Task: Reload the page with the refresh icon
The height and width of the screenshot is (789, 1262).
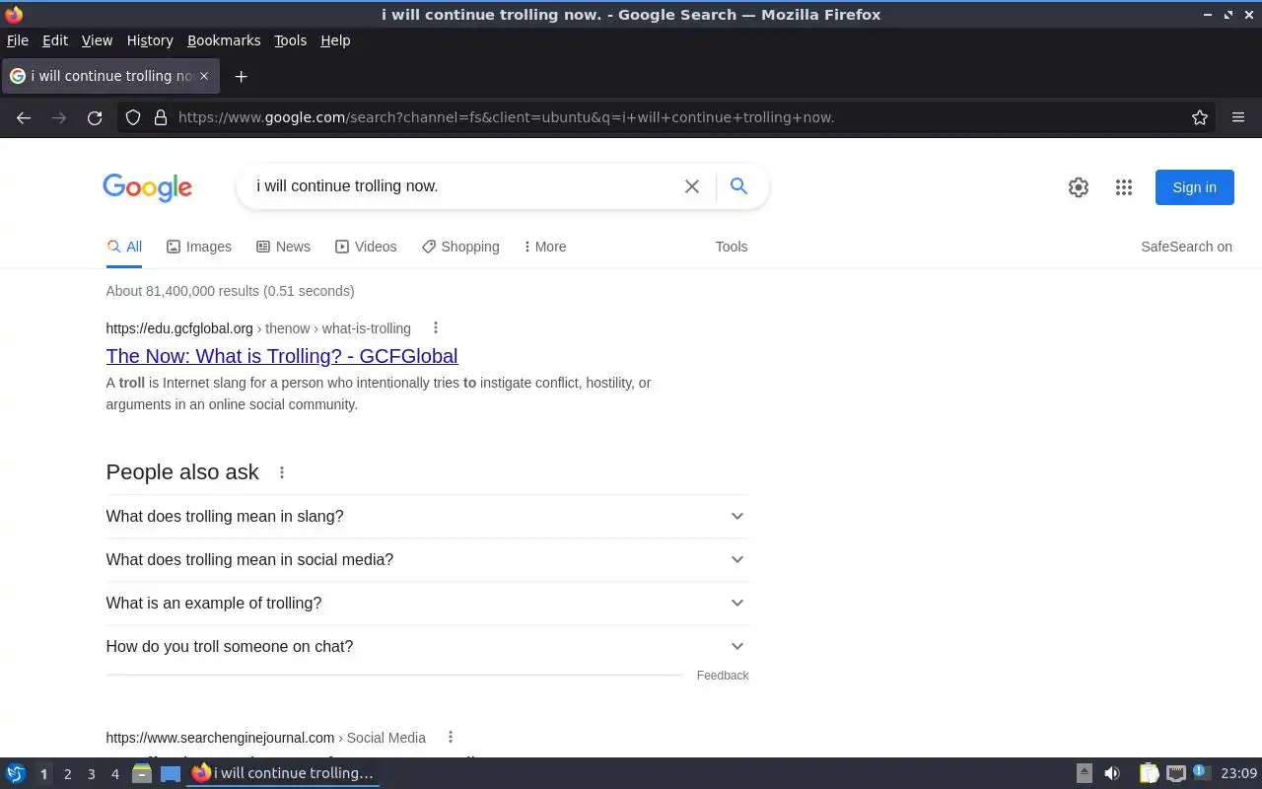Action: coord(95,117)
